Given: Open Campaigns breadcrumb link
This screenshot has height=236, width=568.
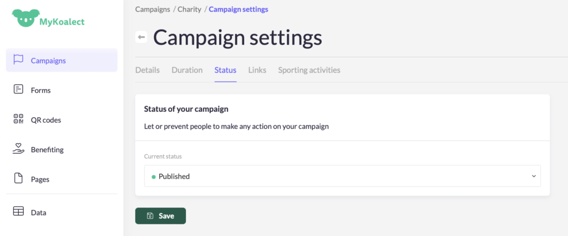Looking at the screenshot, I should (153, 9).
